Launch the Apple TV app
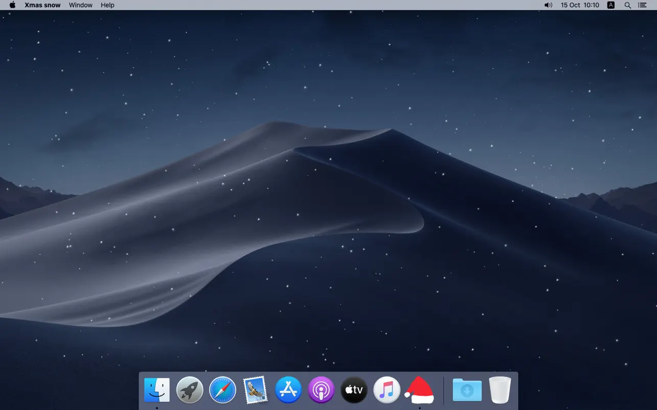 point(354,390)
